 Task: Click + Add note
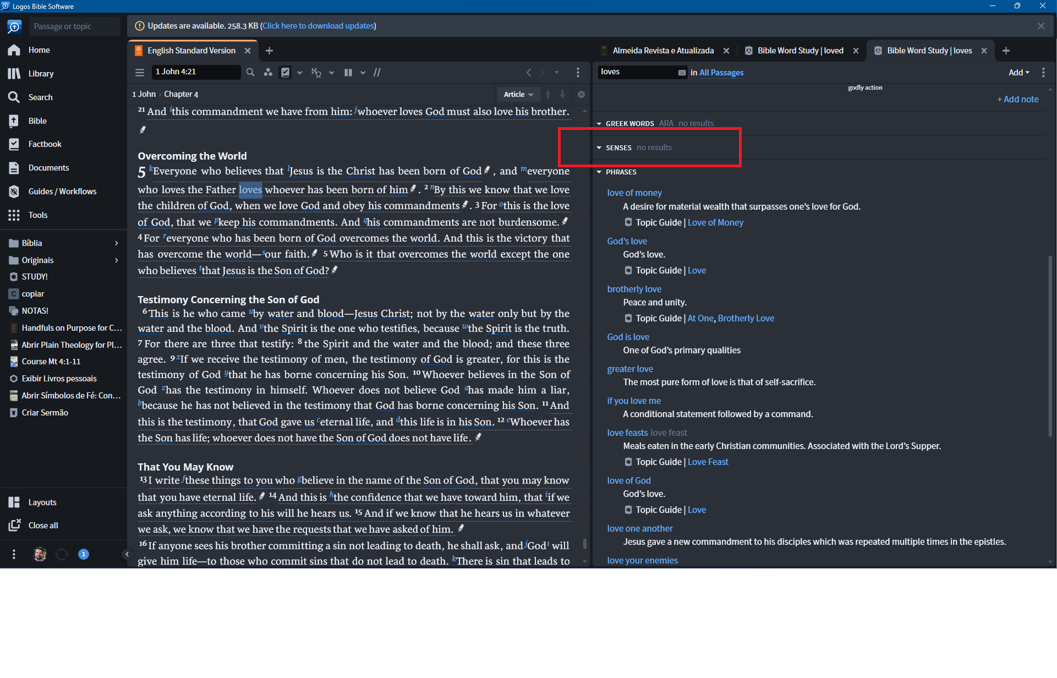pos(1018,100)
